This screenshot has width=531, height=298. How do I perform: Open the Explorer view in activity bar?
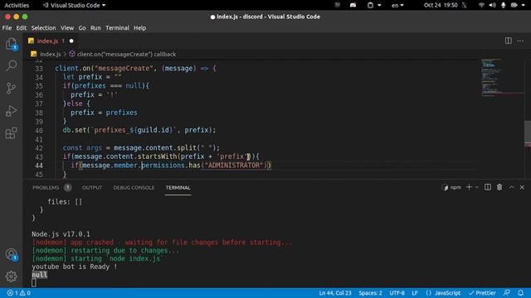point(11,44)
